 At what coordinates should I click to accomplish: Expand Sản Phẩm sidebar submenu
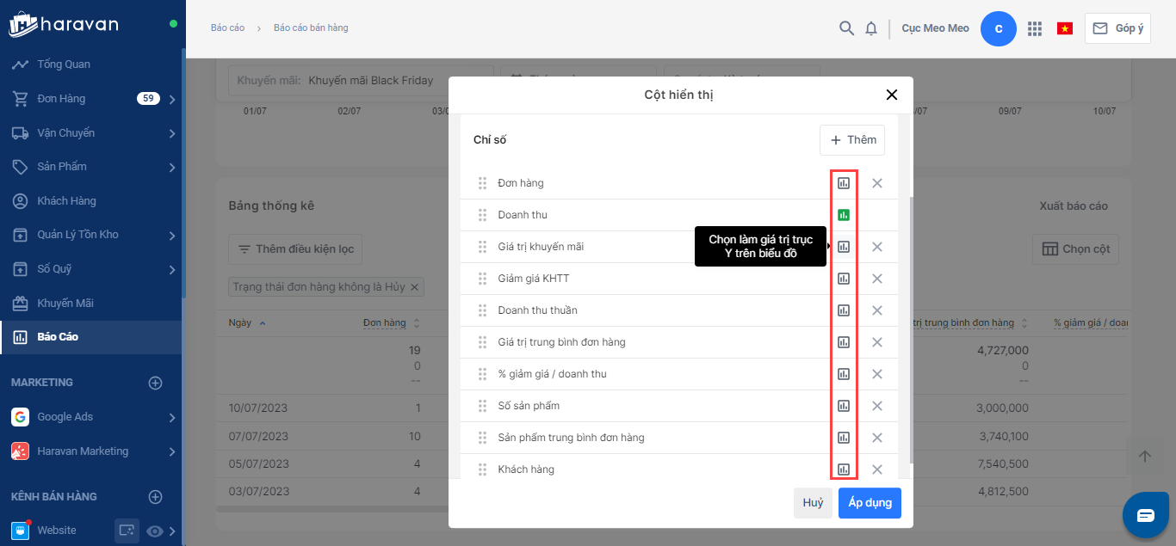pos(172,167)
